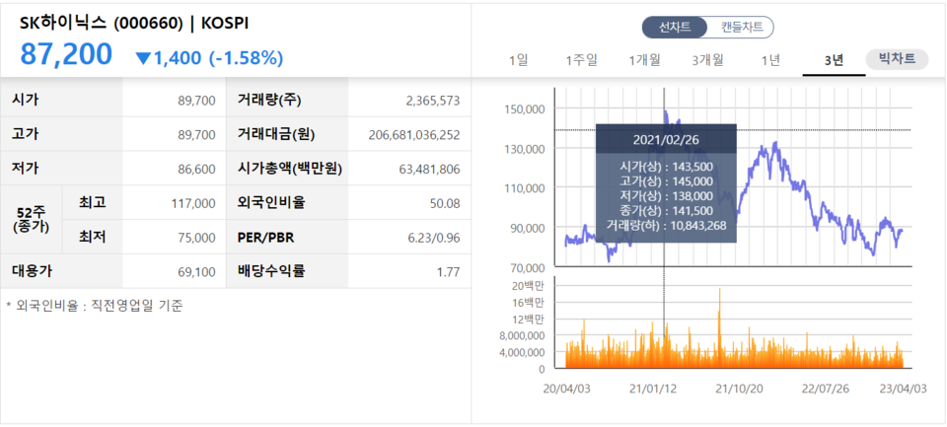The image size is (947, 427).
Task: Click the 거래량(주) value 2,365,573
Action: [433, 101]
